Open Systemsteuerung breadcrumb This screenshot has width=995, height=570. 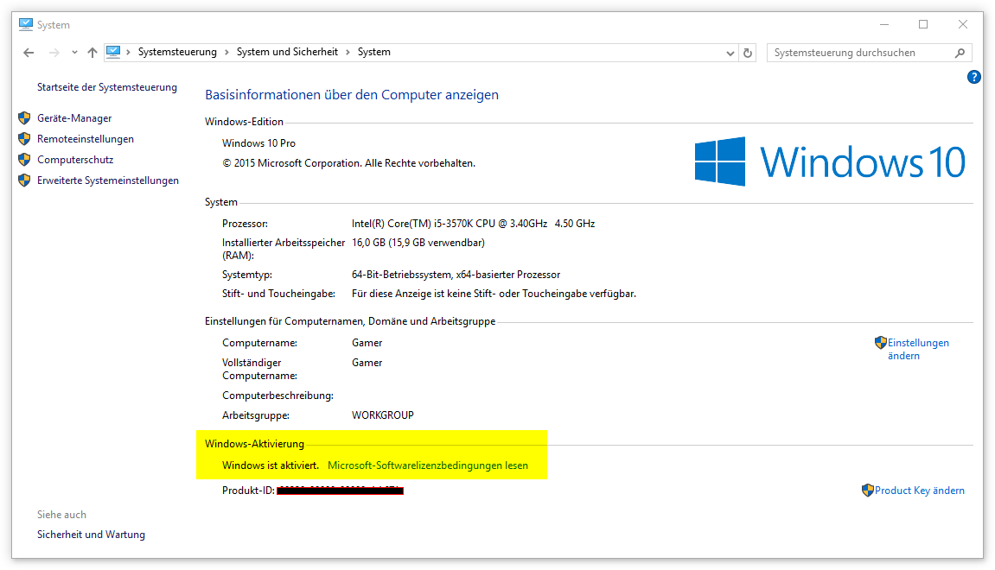tap(177, 52)
